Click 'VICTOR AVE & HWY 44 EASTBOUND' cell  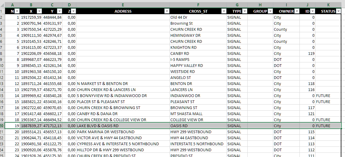click(123, 138)
